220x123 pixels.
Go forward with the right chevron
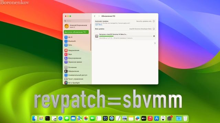click(99, 16)
